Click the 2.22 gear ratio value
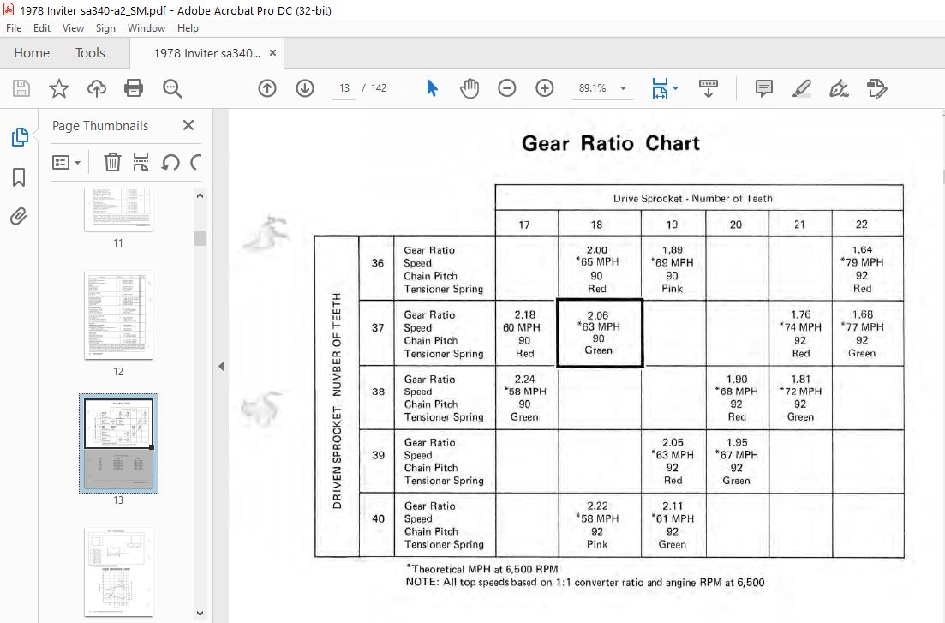The width and height of the screenshot is (945, 623). tap(597, 506)
